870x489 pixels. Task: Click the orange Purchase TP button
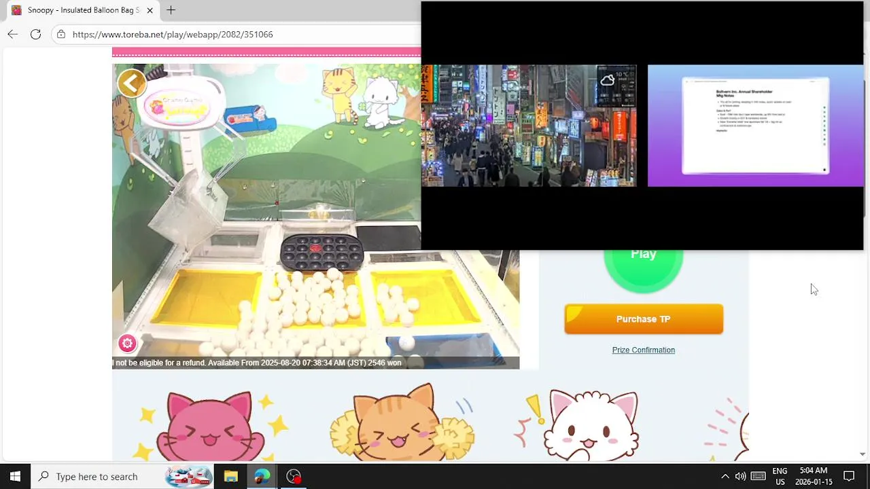pyautogui.click(x=644, y=319)
